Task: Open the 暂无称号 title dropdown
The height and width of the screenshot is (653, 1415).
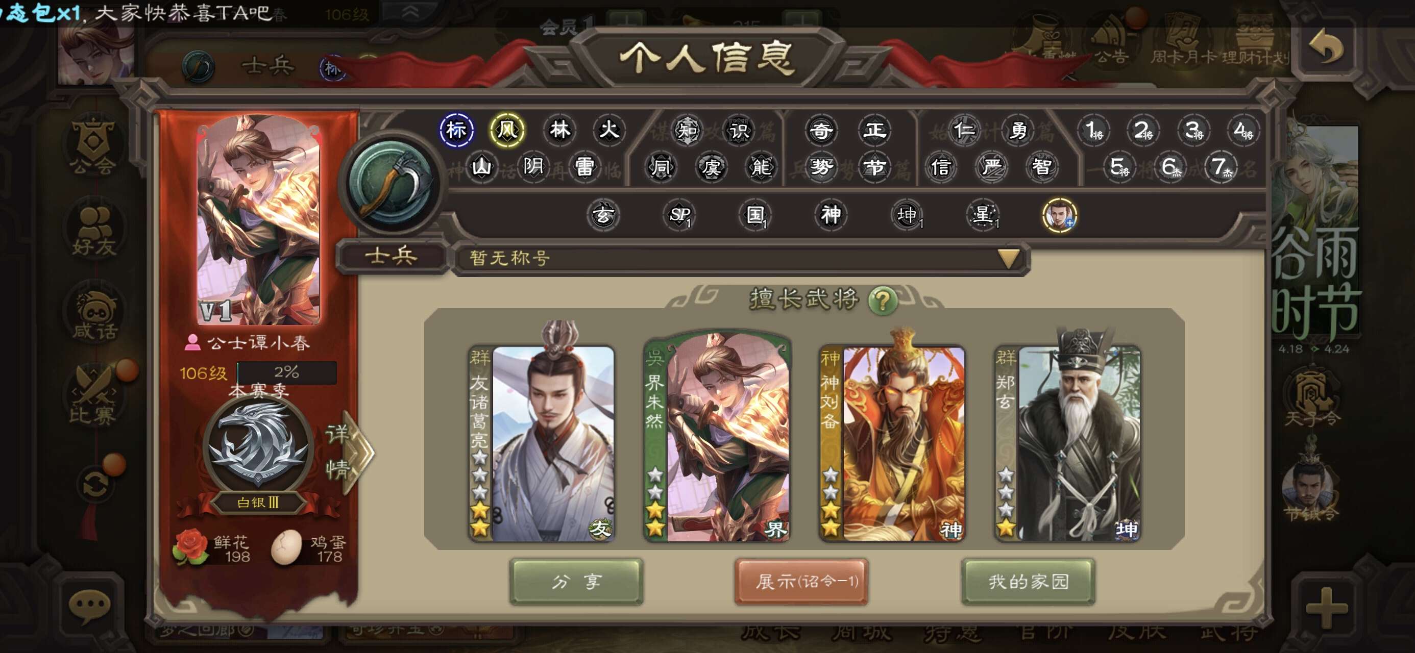Action: pos(741,258)
